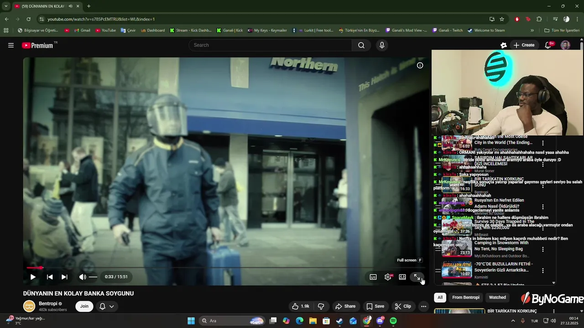The image size is (584, 328).
Task: Open YouTube notifications bell
Action: click(548, 45)
